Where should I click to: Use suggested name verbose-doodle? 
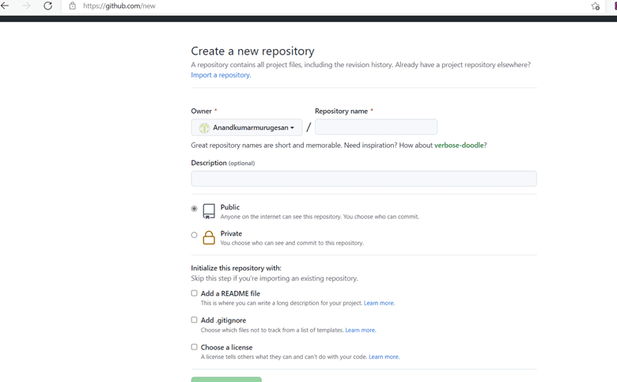click(x=459, y=146)
